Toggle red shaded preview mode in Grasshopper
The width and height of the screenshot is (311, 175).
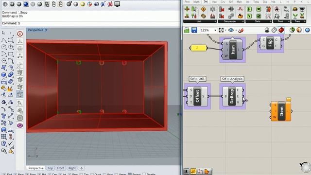coord(281,30)
